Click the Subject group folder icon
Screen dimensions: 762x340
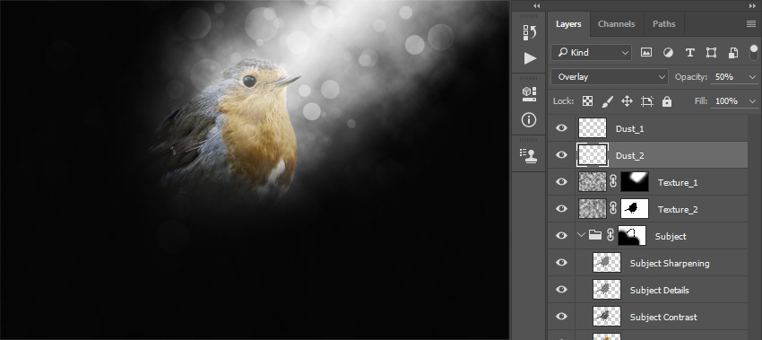pyautogui.click(x=595, y=235)
